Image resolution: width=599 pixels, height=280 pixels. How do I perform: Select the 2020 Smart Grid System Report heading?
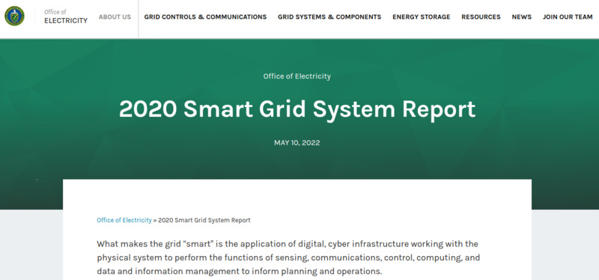pyautogui.click(x=297, y=109)
